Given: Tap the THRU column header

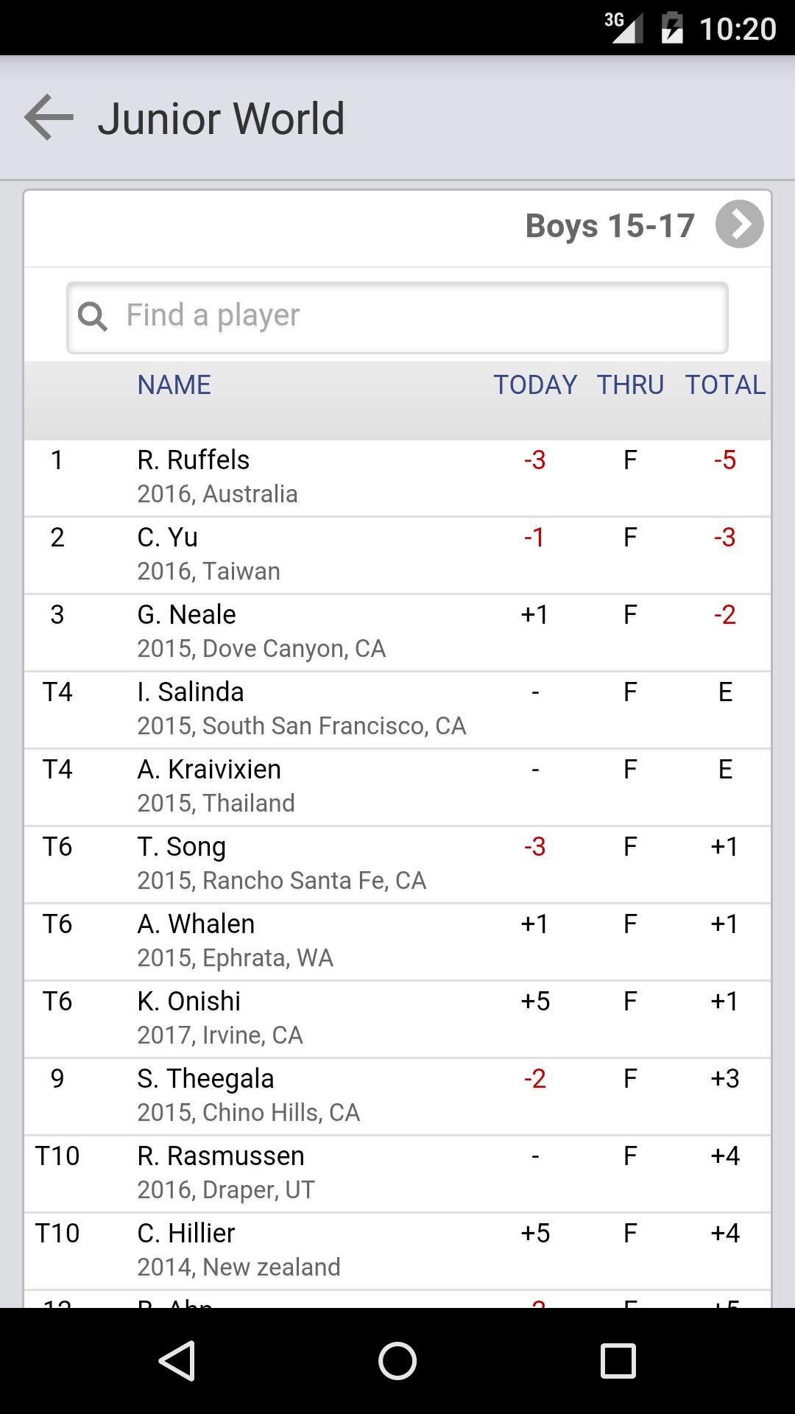Looking at the screenshot, I should pos(630,384).
